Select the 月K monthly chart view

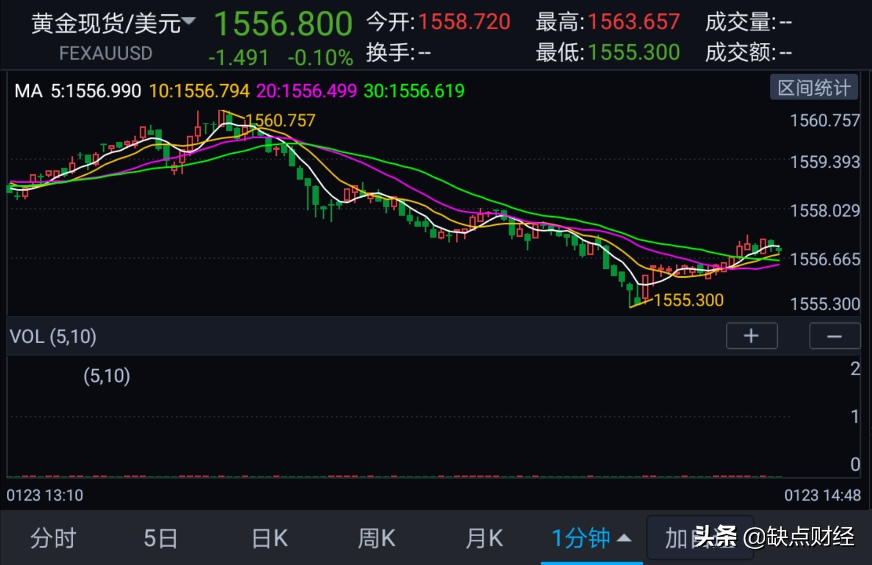(x=484, y=538)
